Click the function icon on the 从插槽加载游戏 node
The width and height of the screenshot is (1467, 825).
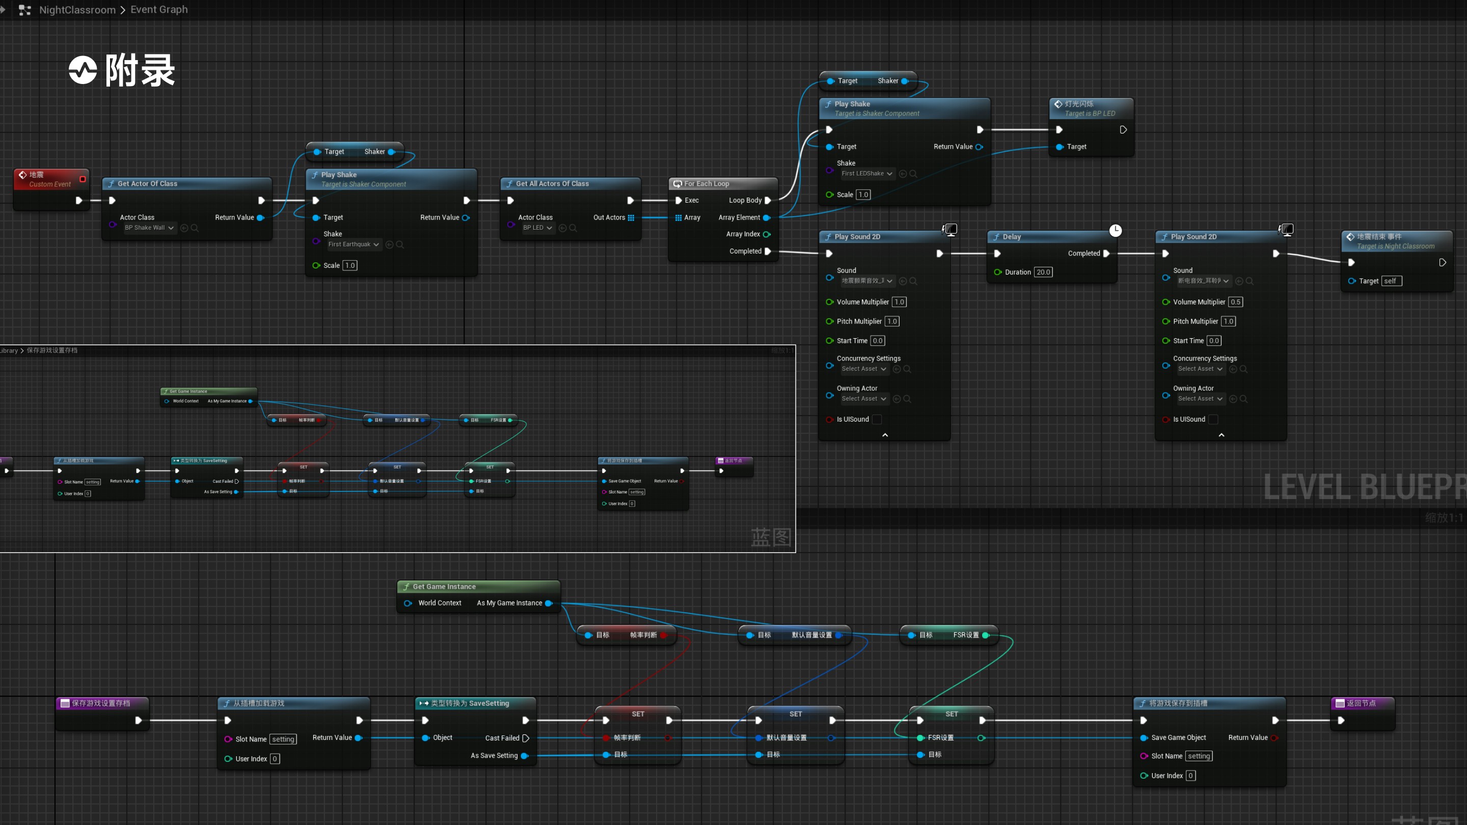click(x=227, y=704)
